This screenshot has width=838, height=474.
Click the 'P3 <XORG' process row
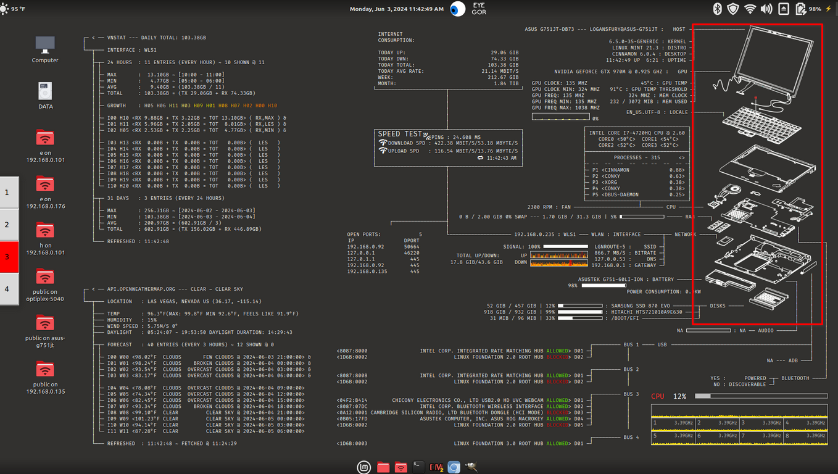638,182
